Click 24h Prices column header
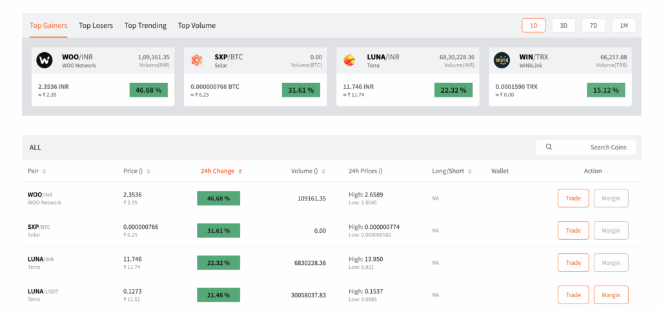Screen dimensions: 661x310 [365, 171]
